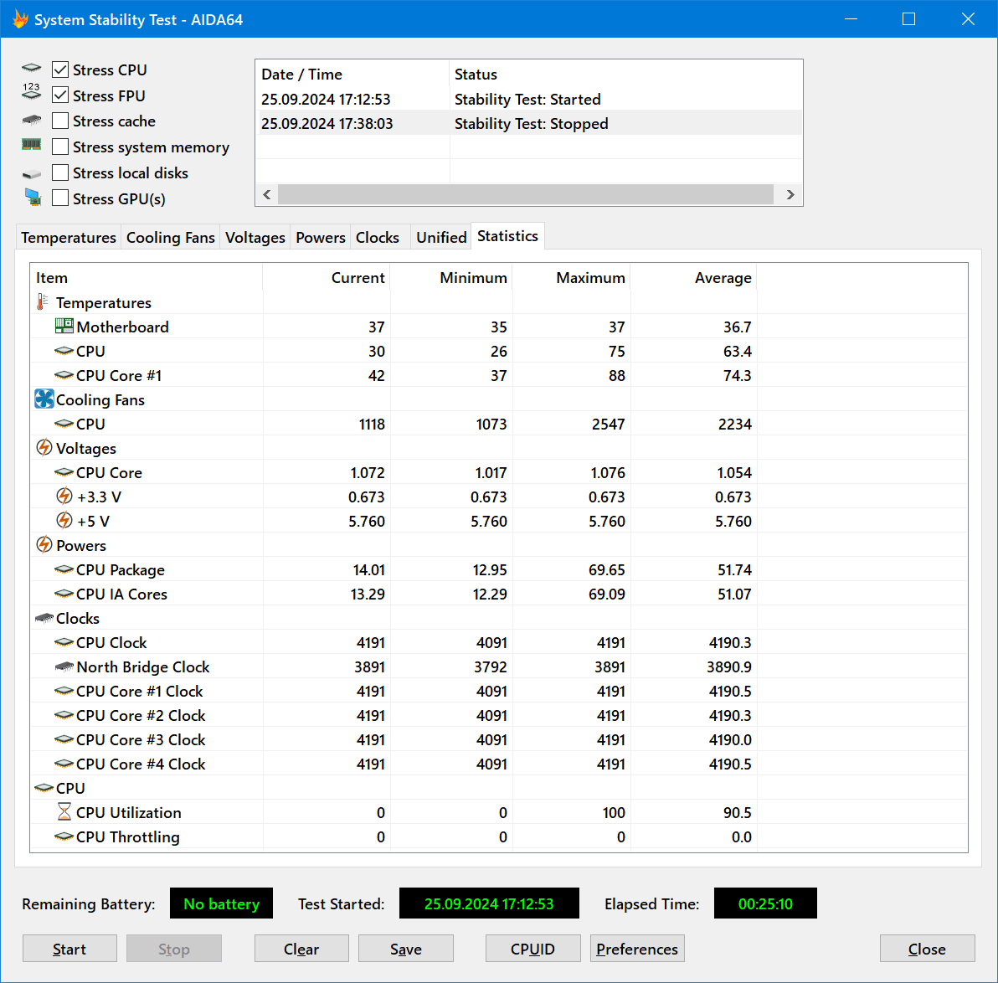
Task: Enable the Stress GPU(s) checkbox
Action: [59, 198]
